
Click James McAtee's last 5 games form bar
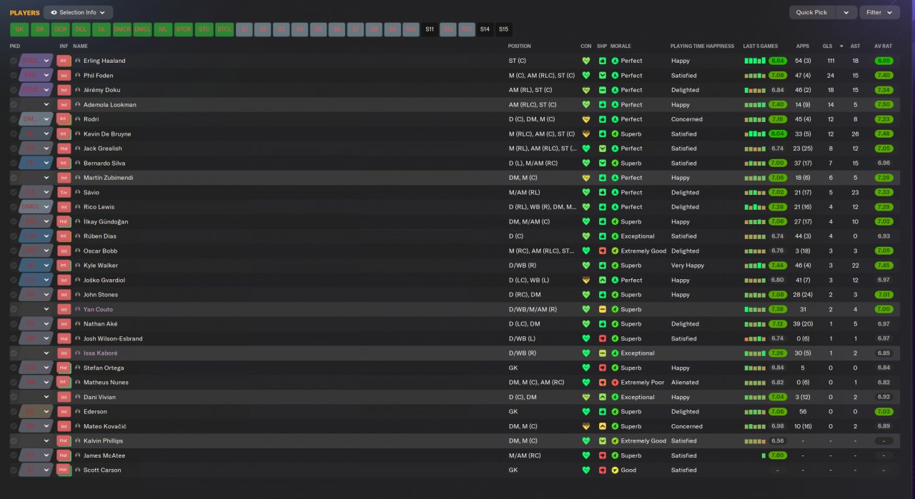[x=763, y=456]
